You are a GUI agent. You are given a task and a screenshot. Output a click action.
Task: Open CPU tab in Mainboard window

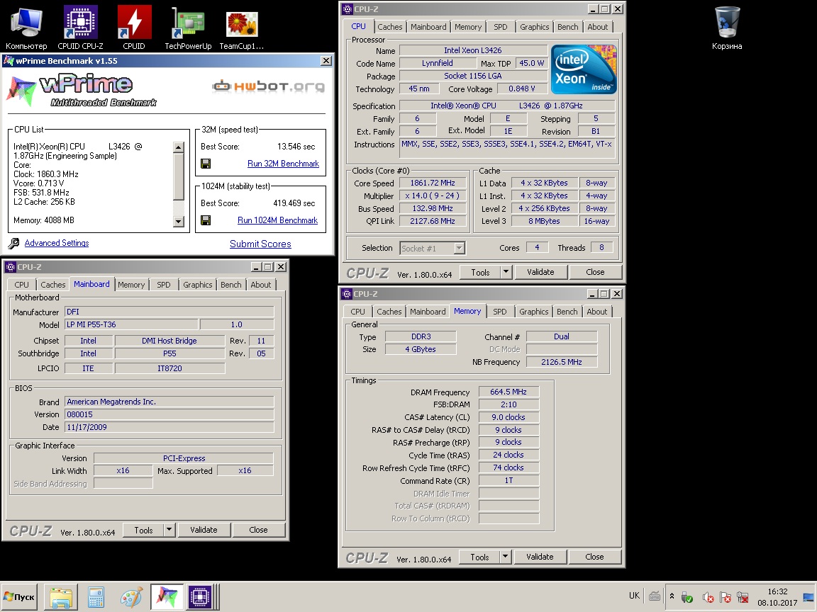tap(21, 285)
